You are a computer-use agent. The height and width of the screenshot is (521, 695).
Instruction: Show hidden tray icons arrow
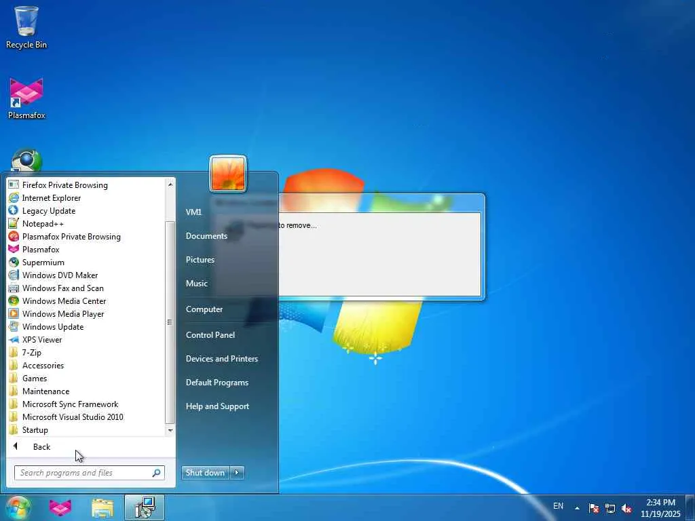(x=577, y=508)
